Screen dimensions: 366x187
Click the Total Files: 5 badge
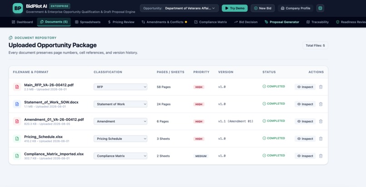pyautogui.click(x=315, y=45)
